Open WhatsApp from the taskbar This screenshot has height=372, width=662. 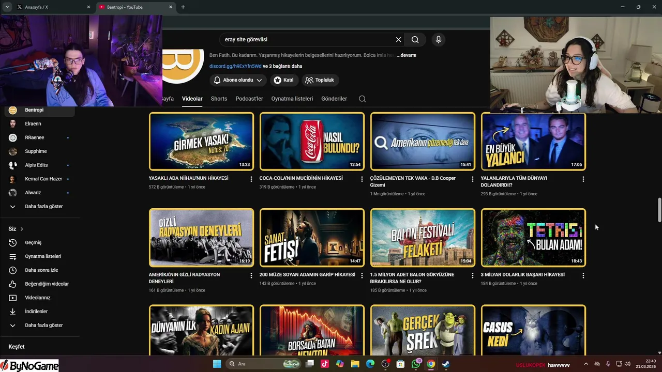(x=416, y=364)
